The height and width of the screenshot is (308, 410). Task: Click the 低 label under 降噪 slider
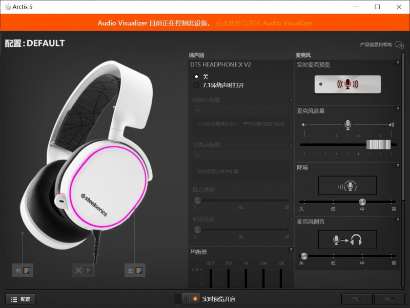coord(333,209)
